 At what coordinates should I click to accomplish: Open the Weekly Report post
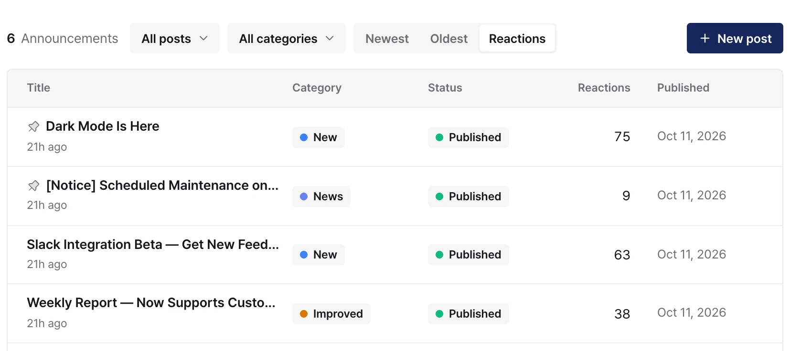151,302
